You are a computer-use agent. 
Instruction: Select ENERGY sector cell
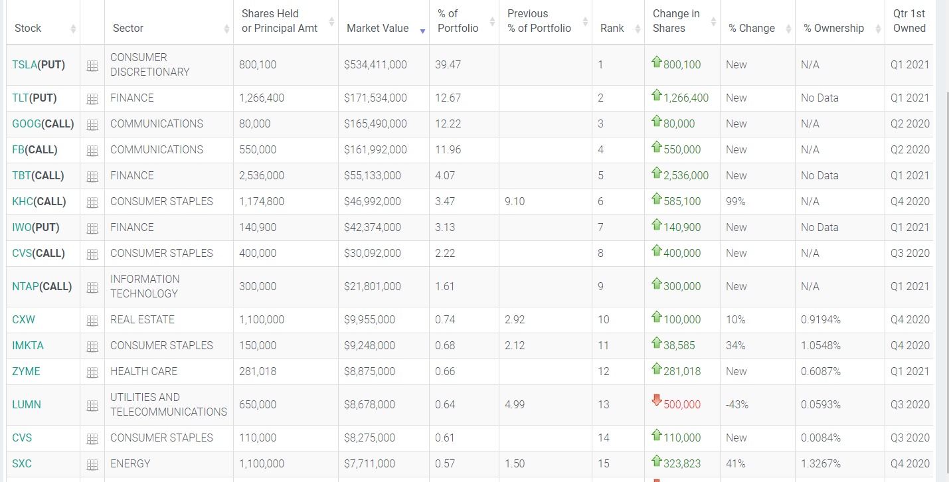tap(169, 464)
